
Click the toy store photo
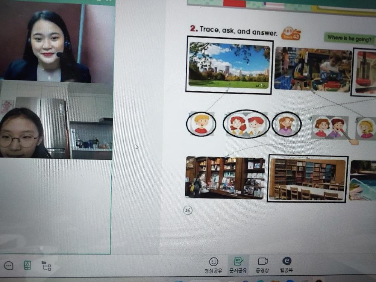(x=312, y=68)
